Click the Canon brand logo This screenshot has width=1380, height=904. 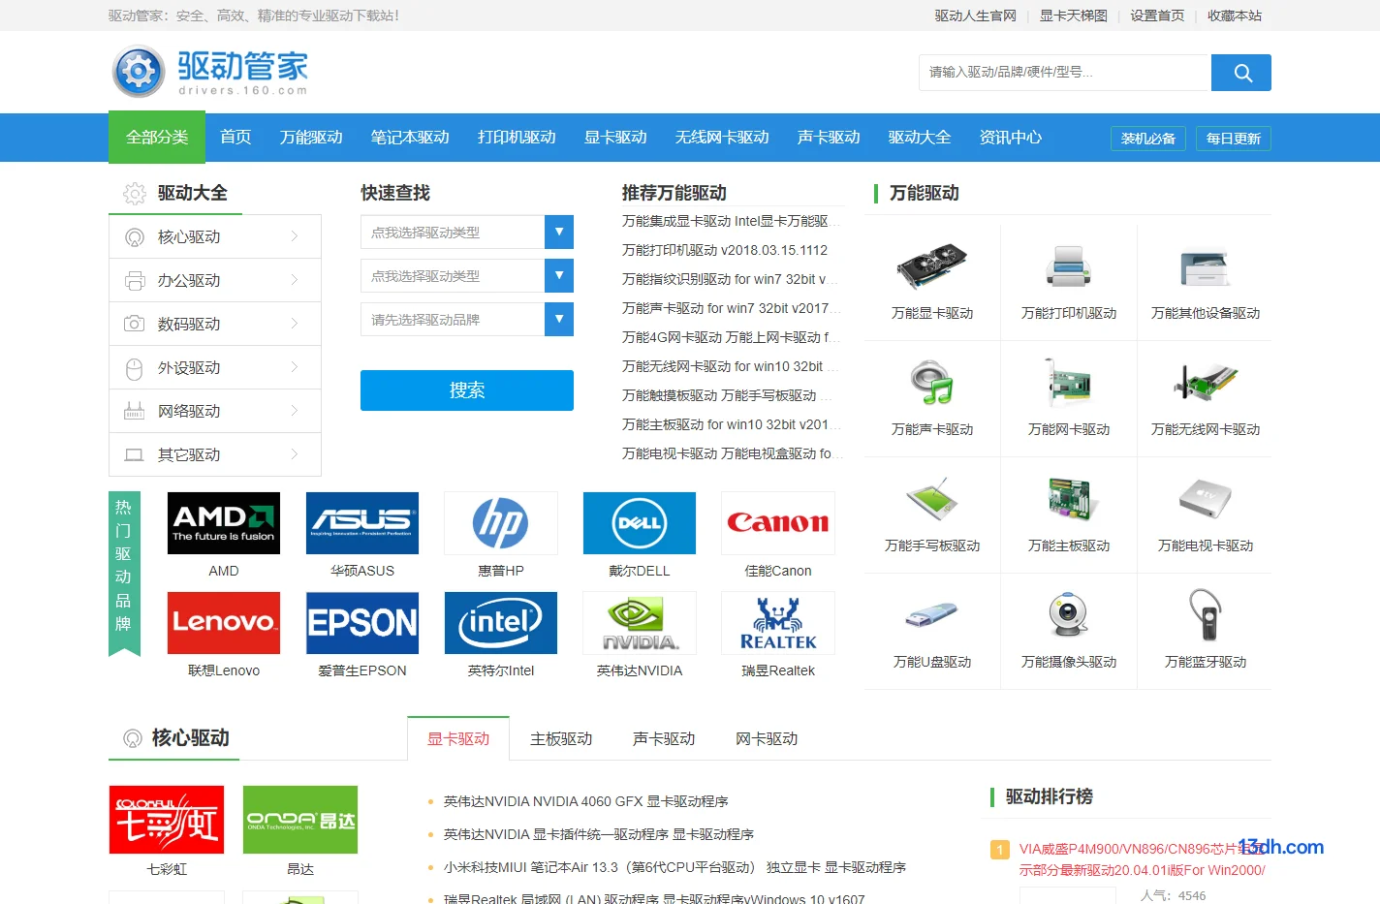pos(778,523)
